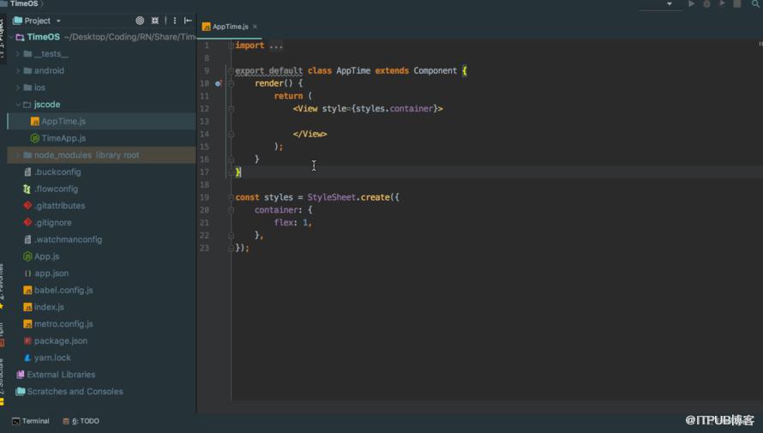This screenshot has width=763, height=433.
Task: Expand the ios folder
Action: tap(18, 87)
